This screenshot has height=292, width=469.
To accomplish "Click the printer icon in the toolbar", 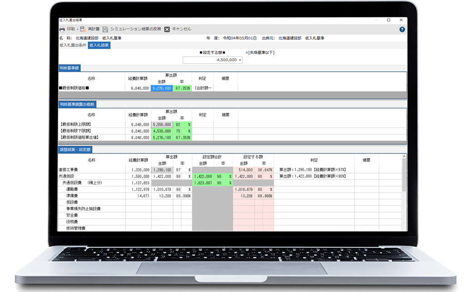I will click(62, 29).
